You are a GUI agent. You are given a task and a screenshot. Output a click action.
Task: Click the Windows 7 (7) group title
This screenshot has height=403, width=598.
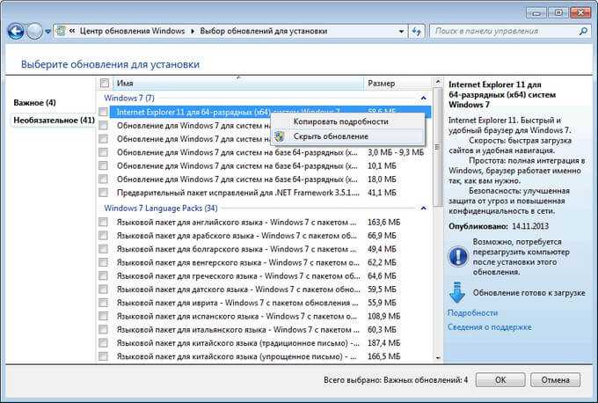point(129,98)
